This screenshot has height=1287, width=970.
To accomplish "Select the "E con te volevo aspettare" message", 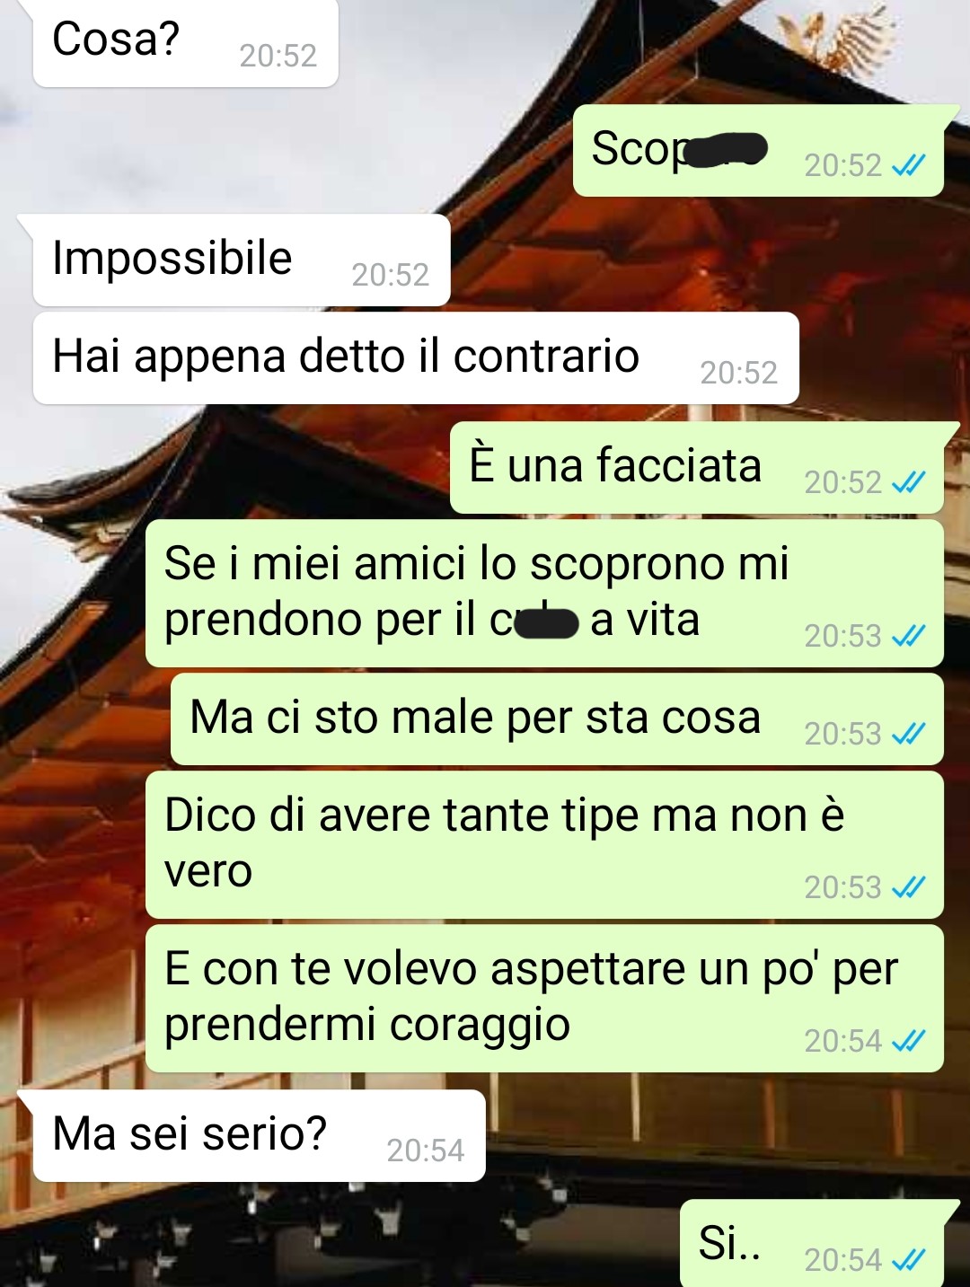I will coord(544,999).
